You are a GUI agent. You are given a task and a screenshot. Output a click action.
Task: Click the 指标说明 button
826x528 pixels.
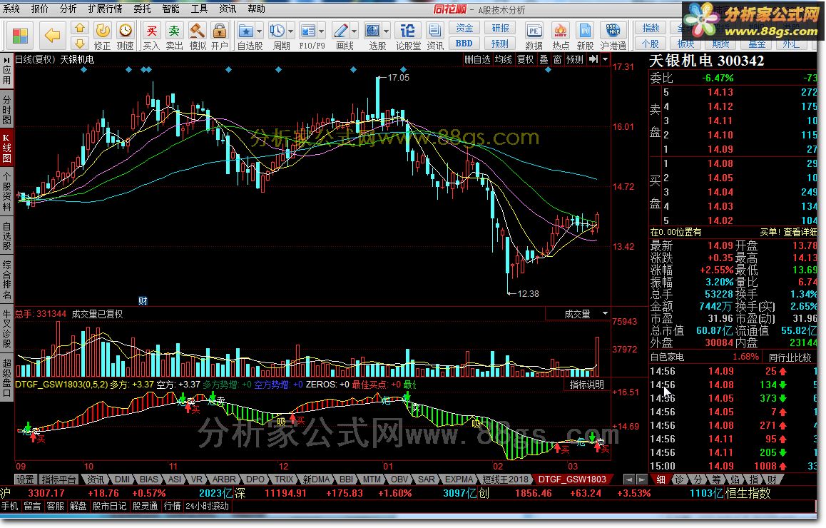coord(586,385)
